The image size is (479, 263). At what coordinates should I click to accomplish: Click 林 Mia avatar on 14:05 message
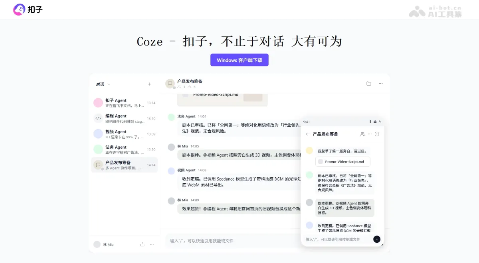[x=171, y=147]
